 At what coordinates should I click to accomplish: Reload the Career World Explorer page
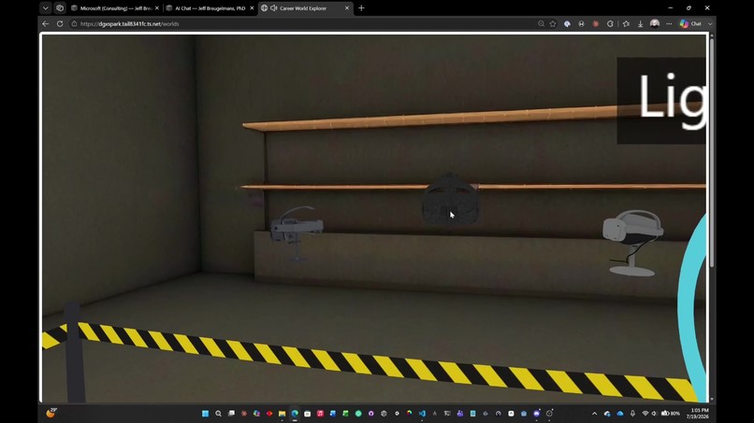click(x=60, y=23)
